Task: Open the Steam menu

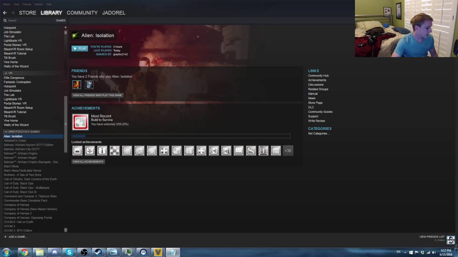Action: pyautogui.click(x=6, y=4)
